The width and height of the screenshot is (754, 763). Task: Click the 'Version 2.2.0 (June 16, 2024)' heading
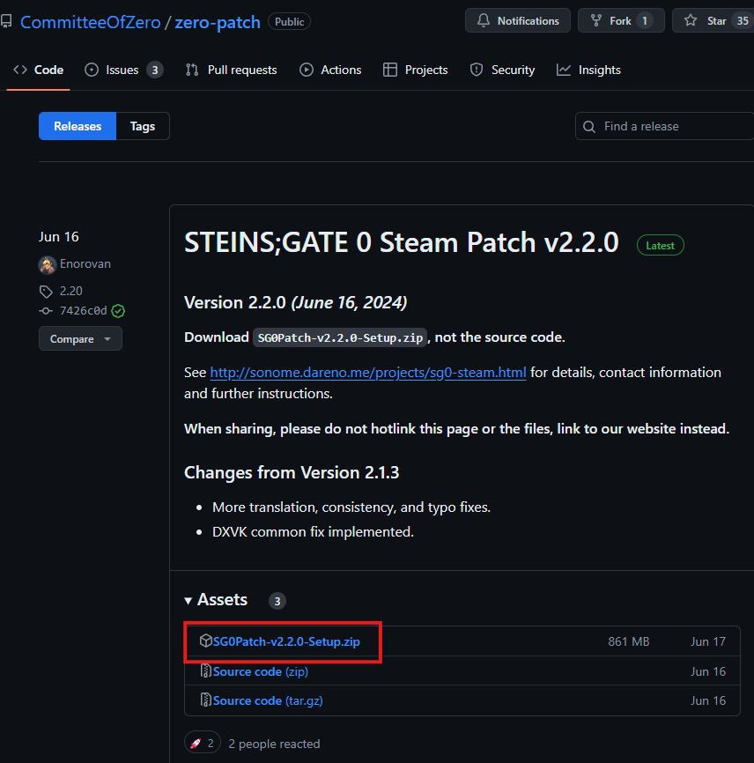point(296,303)
